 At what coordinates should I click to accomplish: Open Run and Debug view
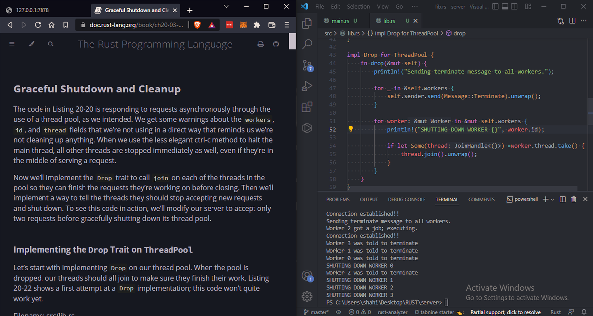click(x=307, y=86)
